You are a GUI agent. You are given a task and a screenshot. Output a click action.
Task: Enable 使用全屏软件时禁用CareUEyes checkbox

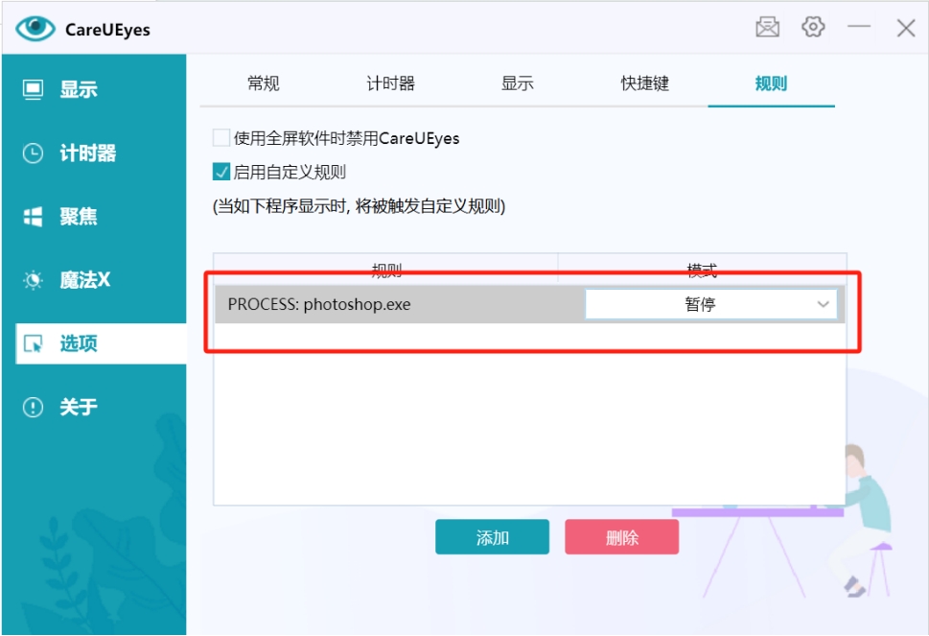(x=221, y=138)
